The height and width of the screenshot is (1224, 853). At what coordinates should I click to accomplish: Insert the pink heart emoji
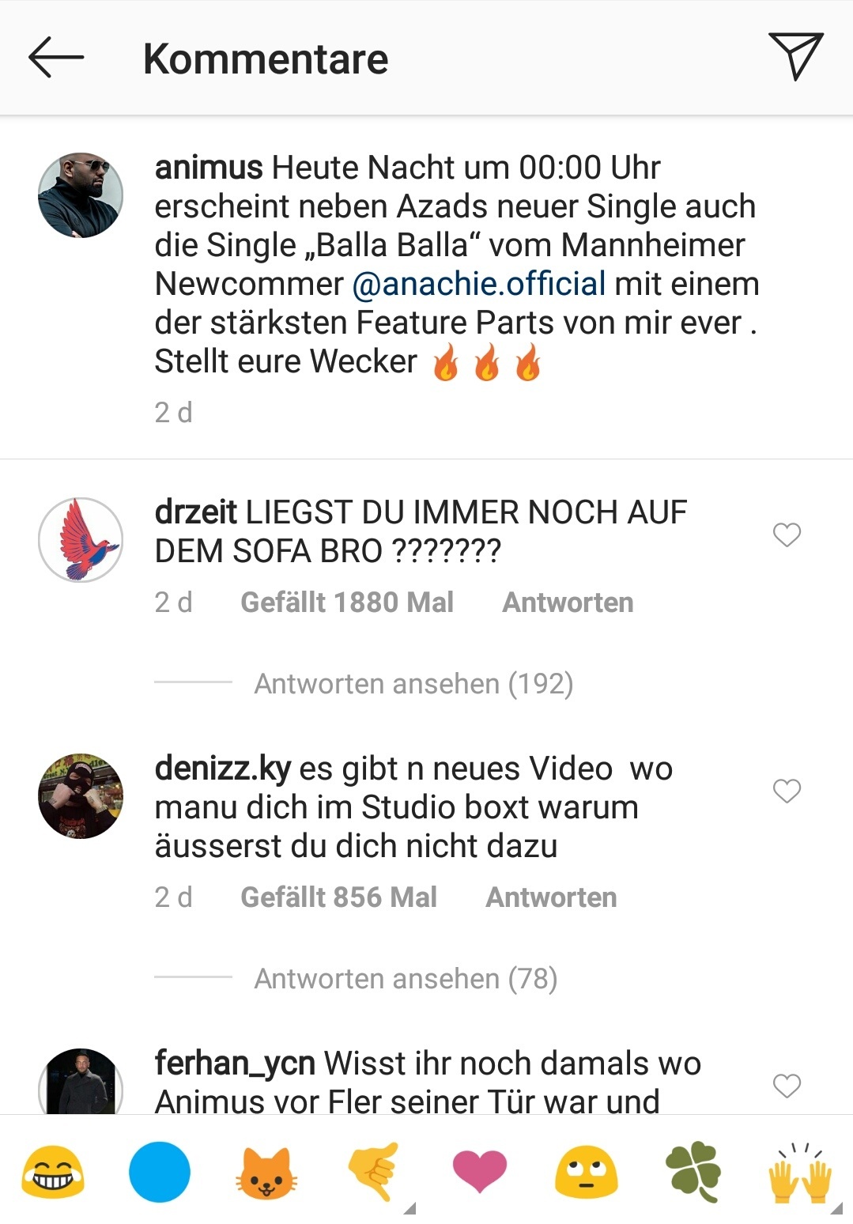click(x=480, y=1172)
